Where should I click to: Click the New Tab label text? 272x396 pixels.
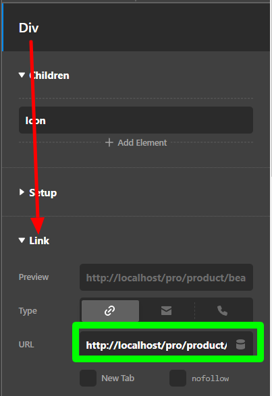[118, 378]
